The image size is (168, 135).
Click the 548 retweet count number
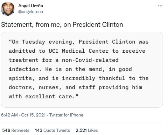point(6,130)
